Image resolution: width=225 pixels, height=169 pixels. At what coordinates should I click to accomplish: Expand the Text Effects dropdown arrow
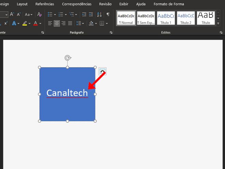click(18, 23)
